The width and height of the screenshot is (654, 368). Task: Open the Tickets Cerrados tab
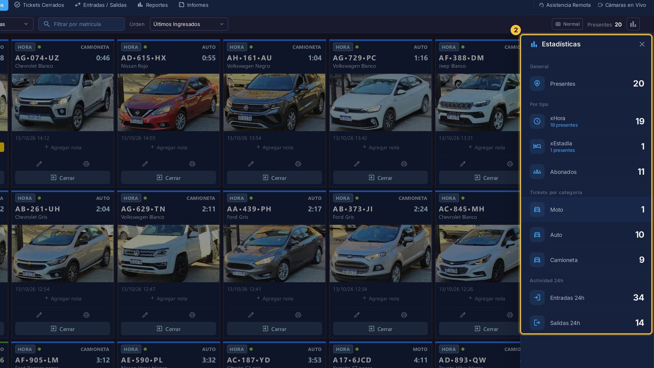(x=39, y=5)
